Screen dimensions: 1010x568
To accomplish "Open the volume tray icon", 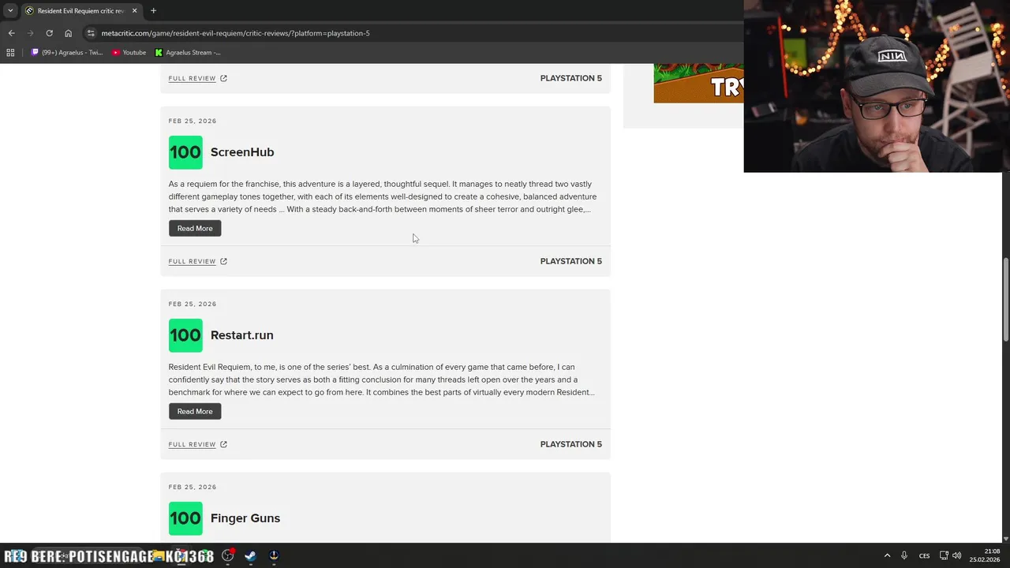I will (x=957, y=555).
